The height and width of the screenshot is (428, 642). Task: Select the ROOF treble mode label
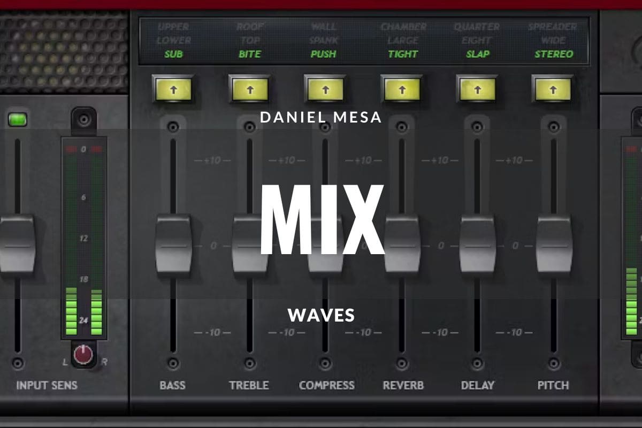pyautogui.click(x=249, y=26)
